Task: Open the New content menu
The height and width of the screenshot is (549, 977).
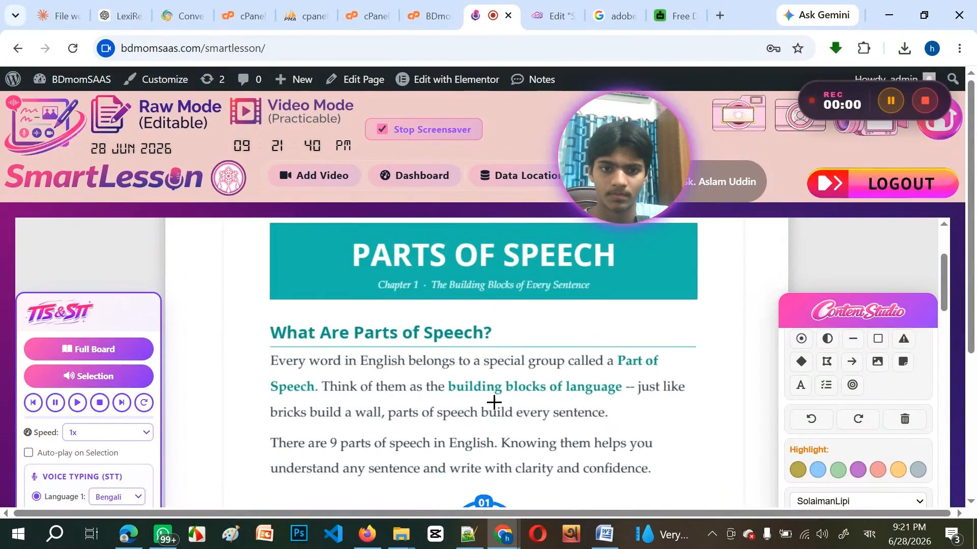Action: (x=294, y=79)
